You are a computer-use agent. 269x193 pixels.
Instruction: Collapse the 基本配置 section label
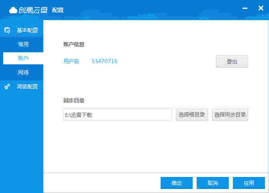pos(27,30)
